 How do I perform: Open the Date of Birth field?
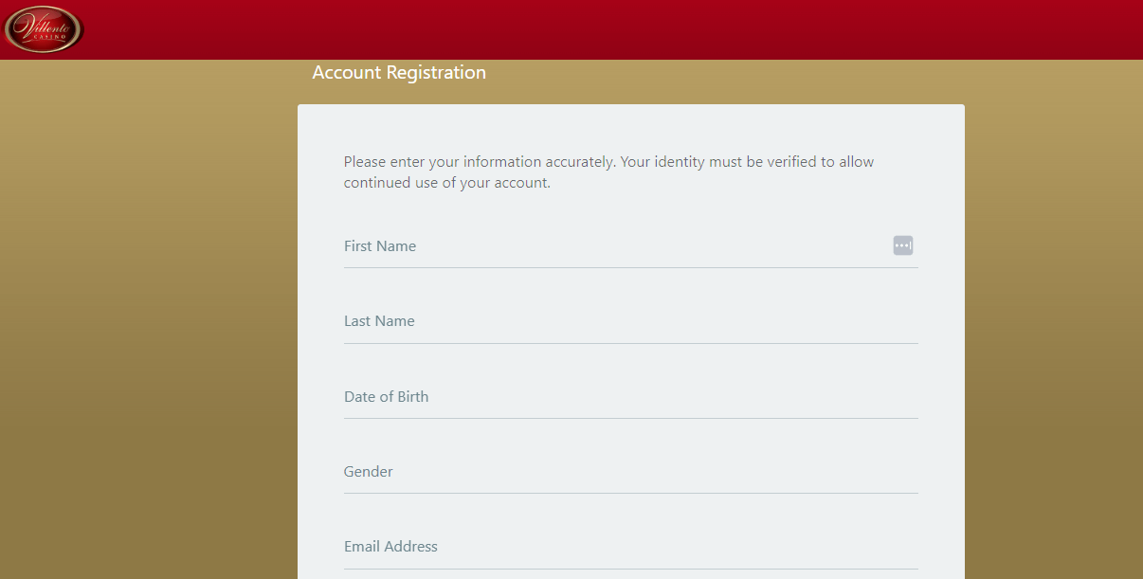(x=631, y=397)
